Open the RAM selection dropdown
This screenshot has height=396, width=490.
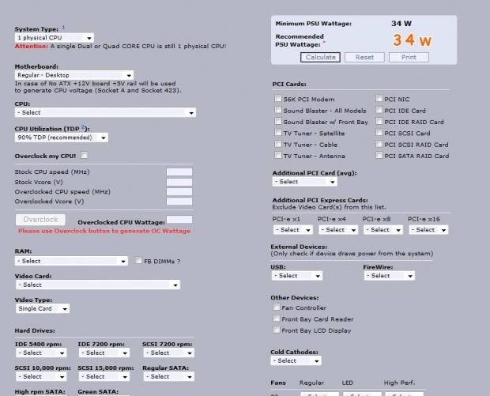tap(71, 261)
